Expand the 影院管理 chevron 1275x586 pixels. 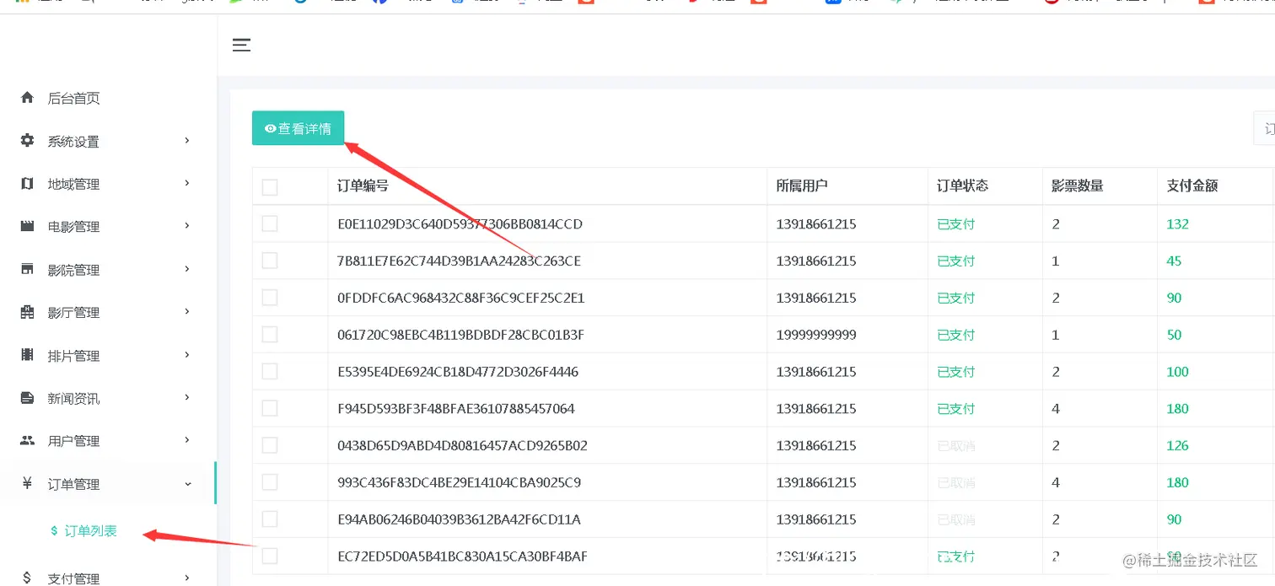(187, 269)
